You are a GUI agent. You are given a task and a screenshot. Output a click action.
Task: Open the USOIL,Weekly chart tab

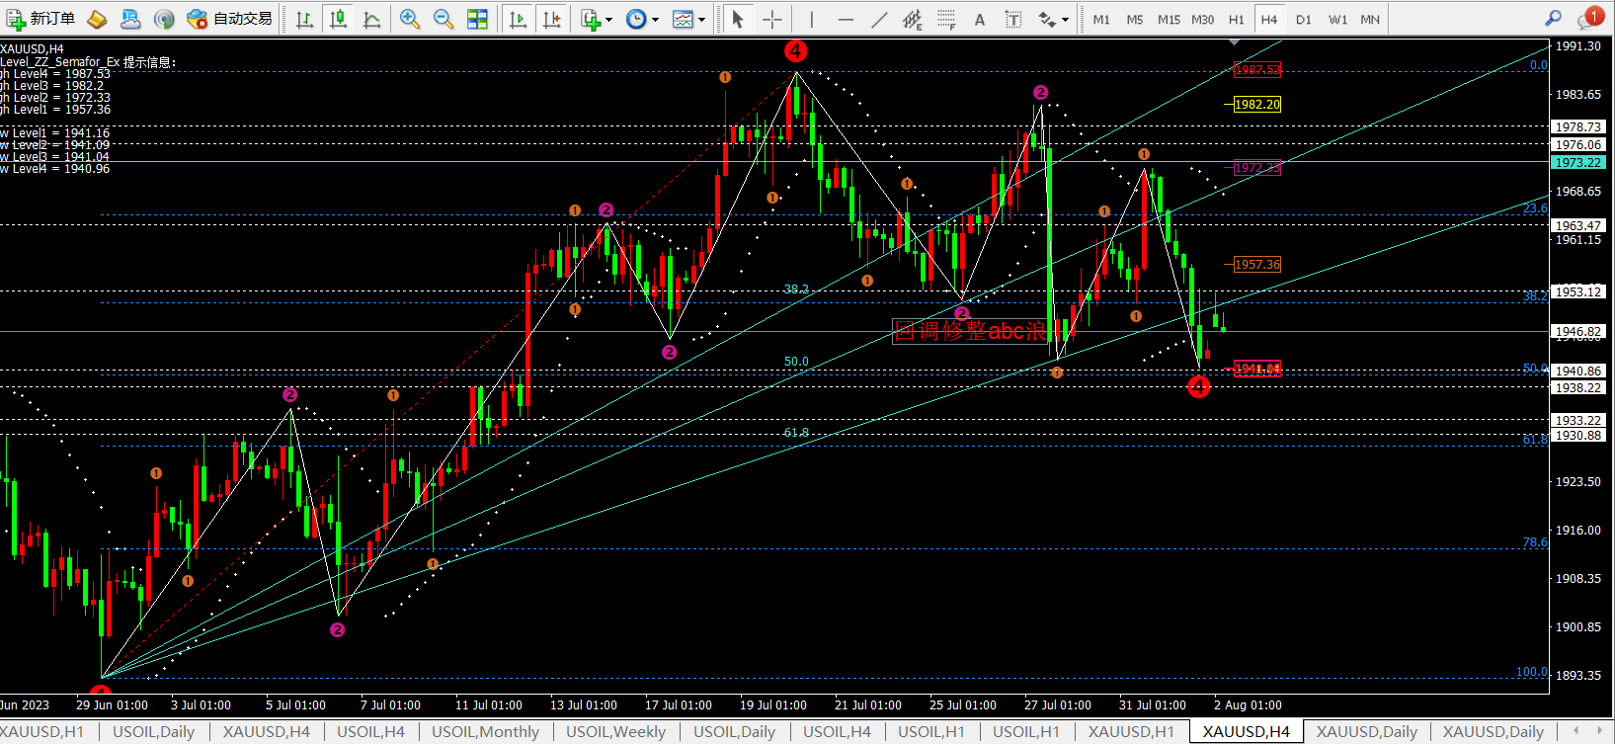point(615,732)
